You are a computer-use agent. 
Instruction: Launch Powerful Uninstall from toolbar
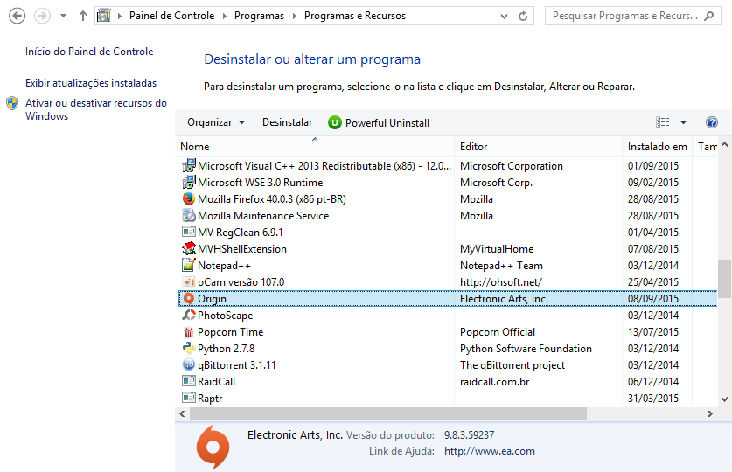pos(379,123)
